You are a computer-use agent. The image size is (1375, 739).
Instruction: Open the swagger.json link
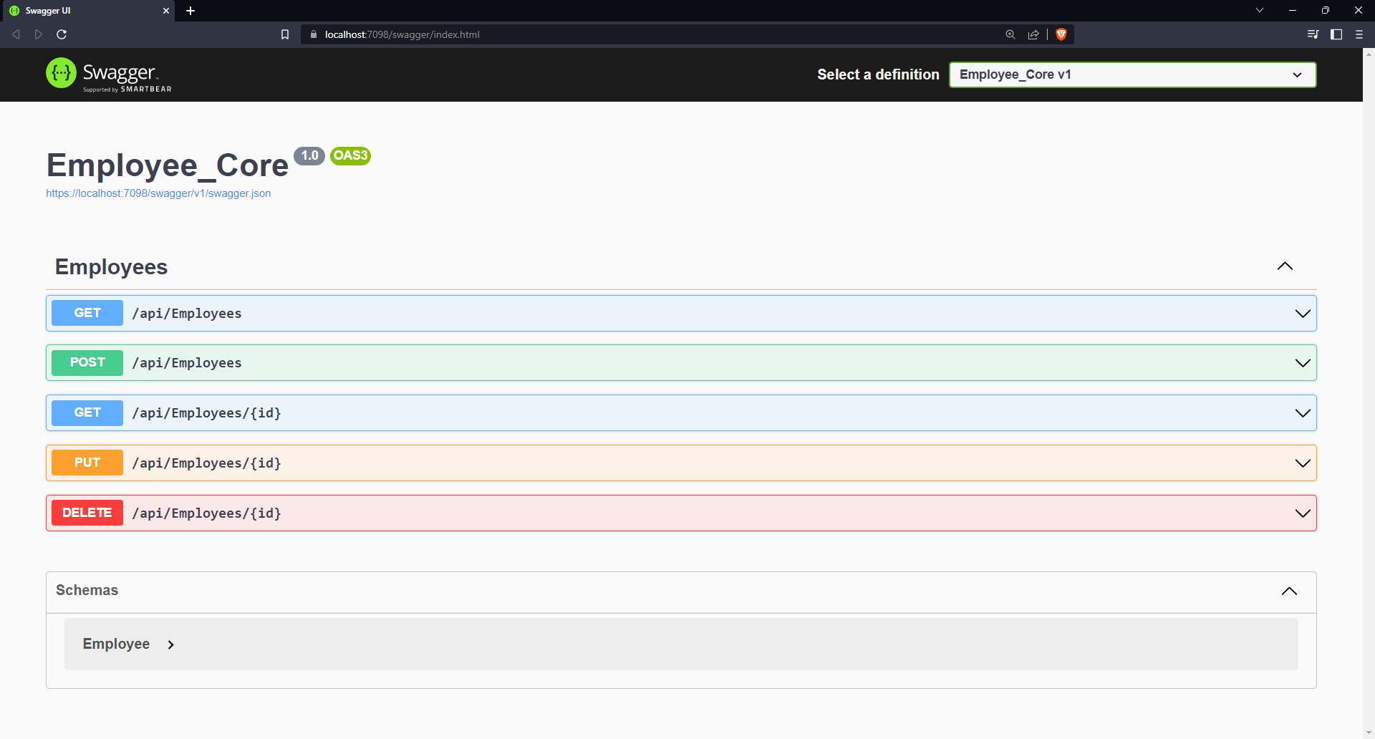[158, 193]
